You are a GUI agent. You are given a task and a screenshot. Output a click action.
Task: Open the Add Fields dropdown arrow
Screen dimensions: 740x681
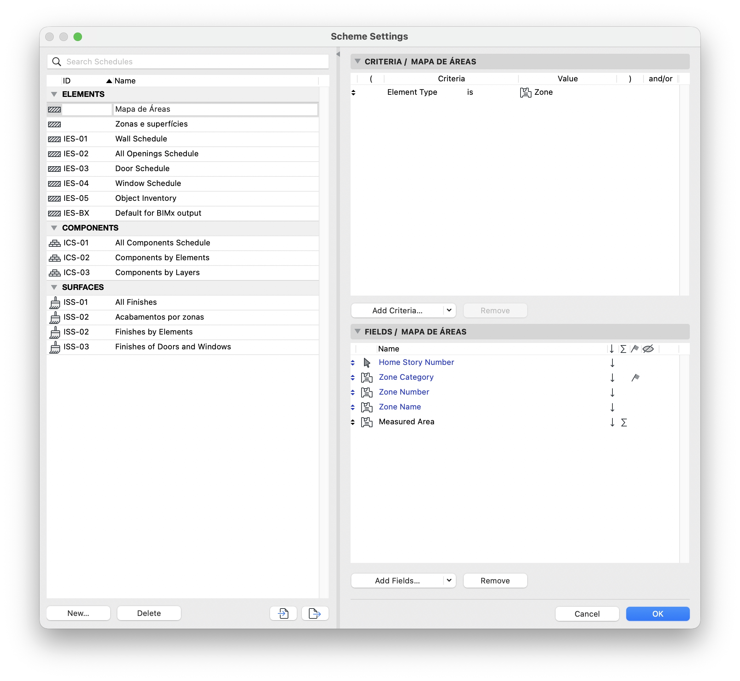[x=449, y=580]
